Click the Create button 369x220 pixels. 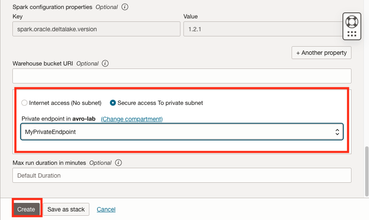(26, 209)
